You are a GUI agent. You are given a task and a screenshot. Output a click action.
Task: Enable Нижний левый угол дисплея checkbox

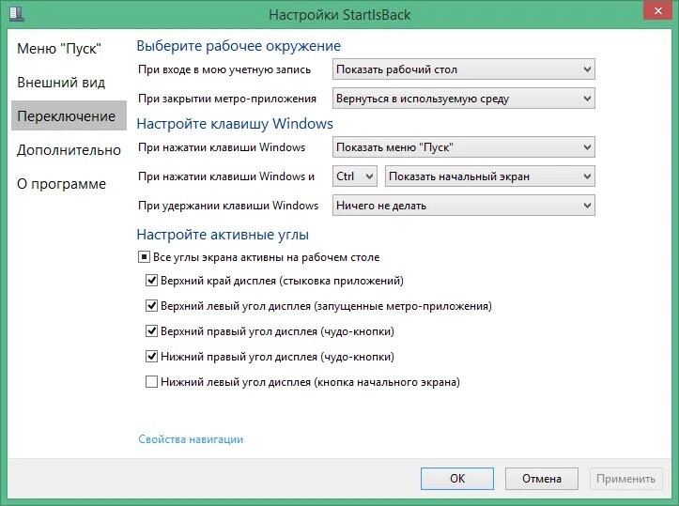coord(151,382)
